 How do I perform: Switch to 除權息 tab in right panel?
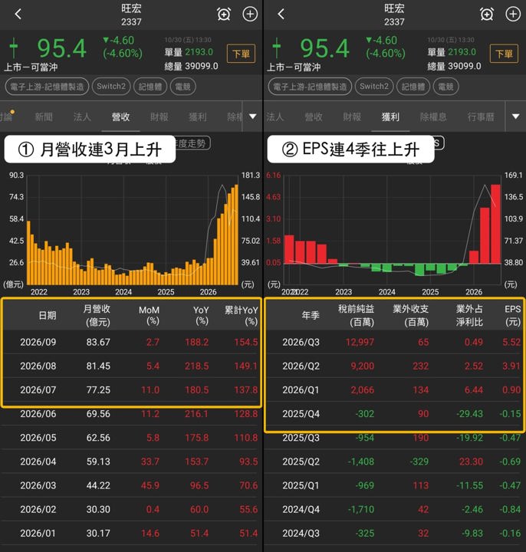coord(433,117)
